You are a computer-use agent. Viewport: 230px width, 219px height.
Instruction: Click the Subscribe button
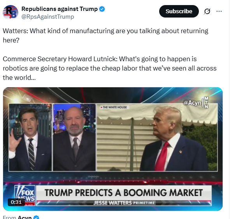[179, 11]
